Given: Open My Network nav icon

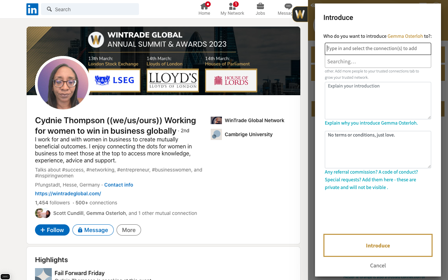Looking at the screenshot, I should [232, 9].
